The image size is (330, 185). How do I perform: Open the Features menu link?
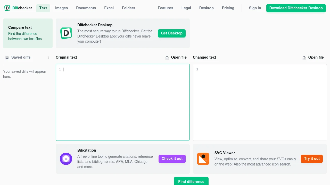(165, 8)
